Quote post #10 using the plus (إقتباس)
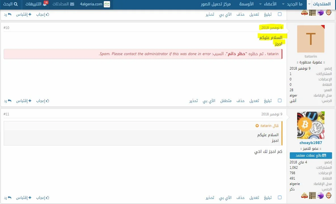Screen dimensions: 336x204 [30, 101]
